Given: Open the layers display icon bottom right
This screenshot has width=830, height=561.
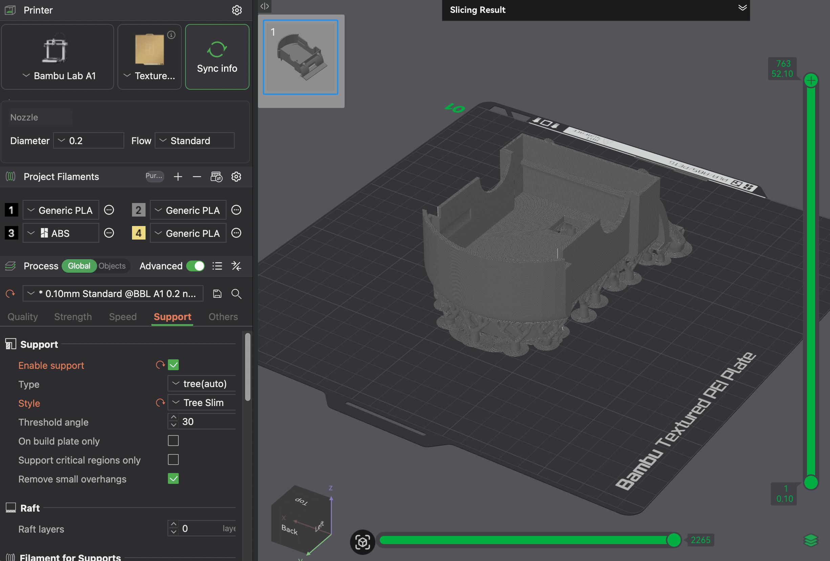Looking at the screenshot, I should pos(810,540).
